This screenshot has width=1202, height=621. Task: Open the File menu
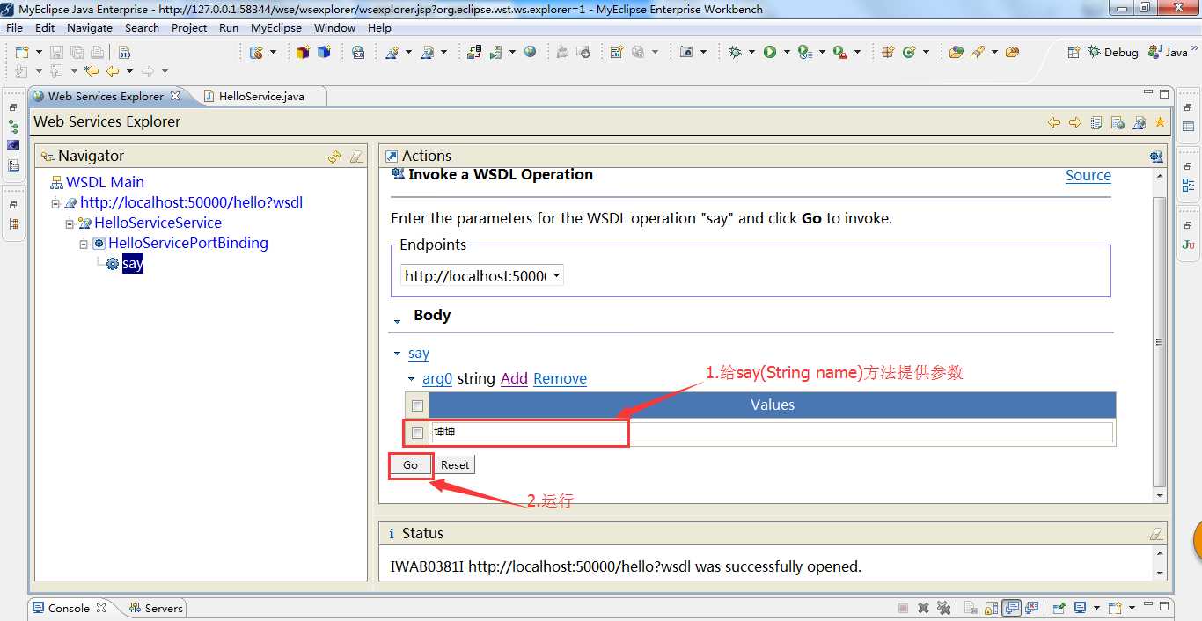point(14,28)
